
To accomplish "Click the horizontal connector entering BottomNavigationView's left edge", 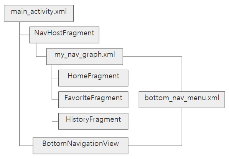I will (x=26, y=146).
